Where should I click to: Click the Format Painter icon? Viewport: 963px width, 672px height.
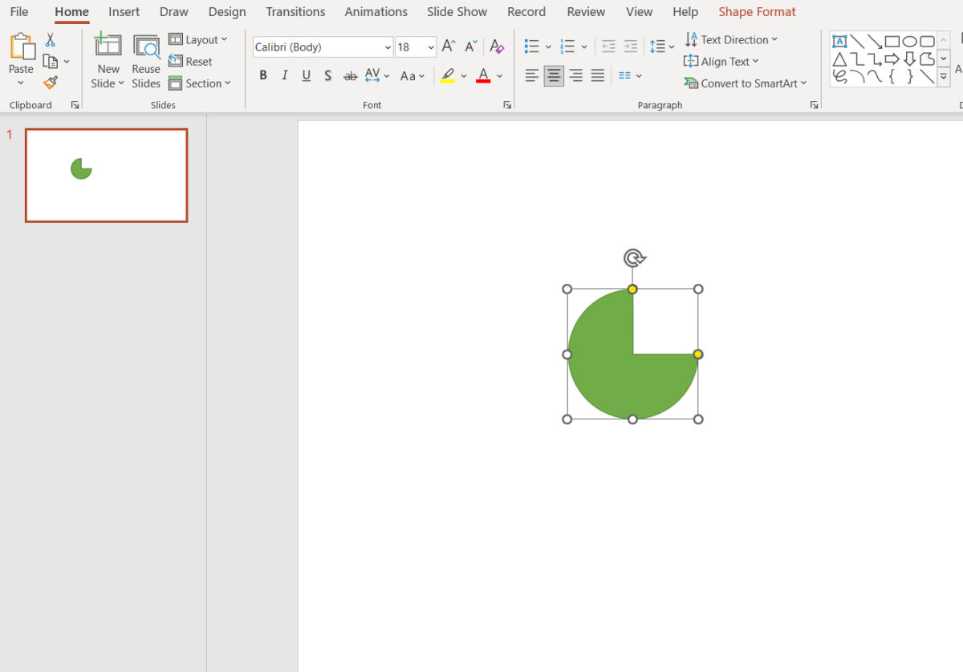50,83
